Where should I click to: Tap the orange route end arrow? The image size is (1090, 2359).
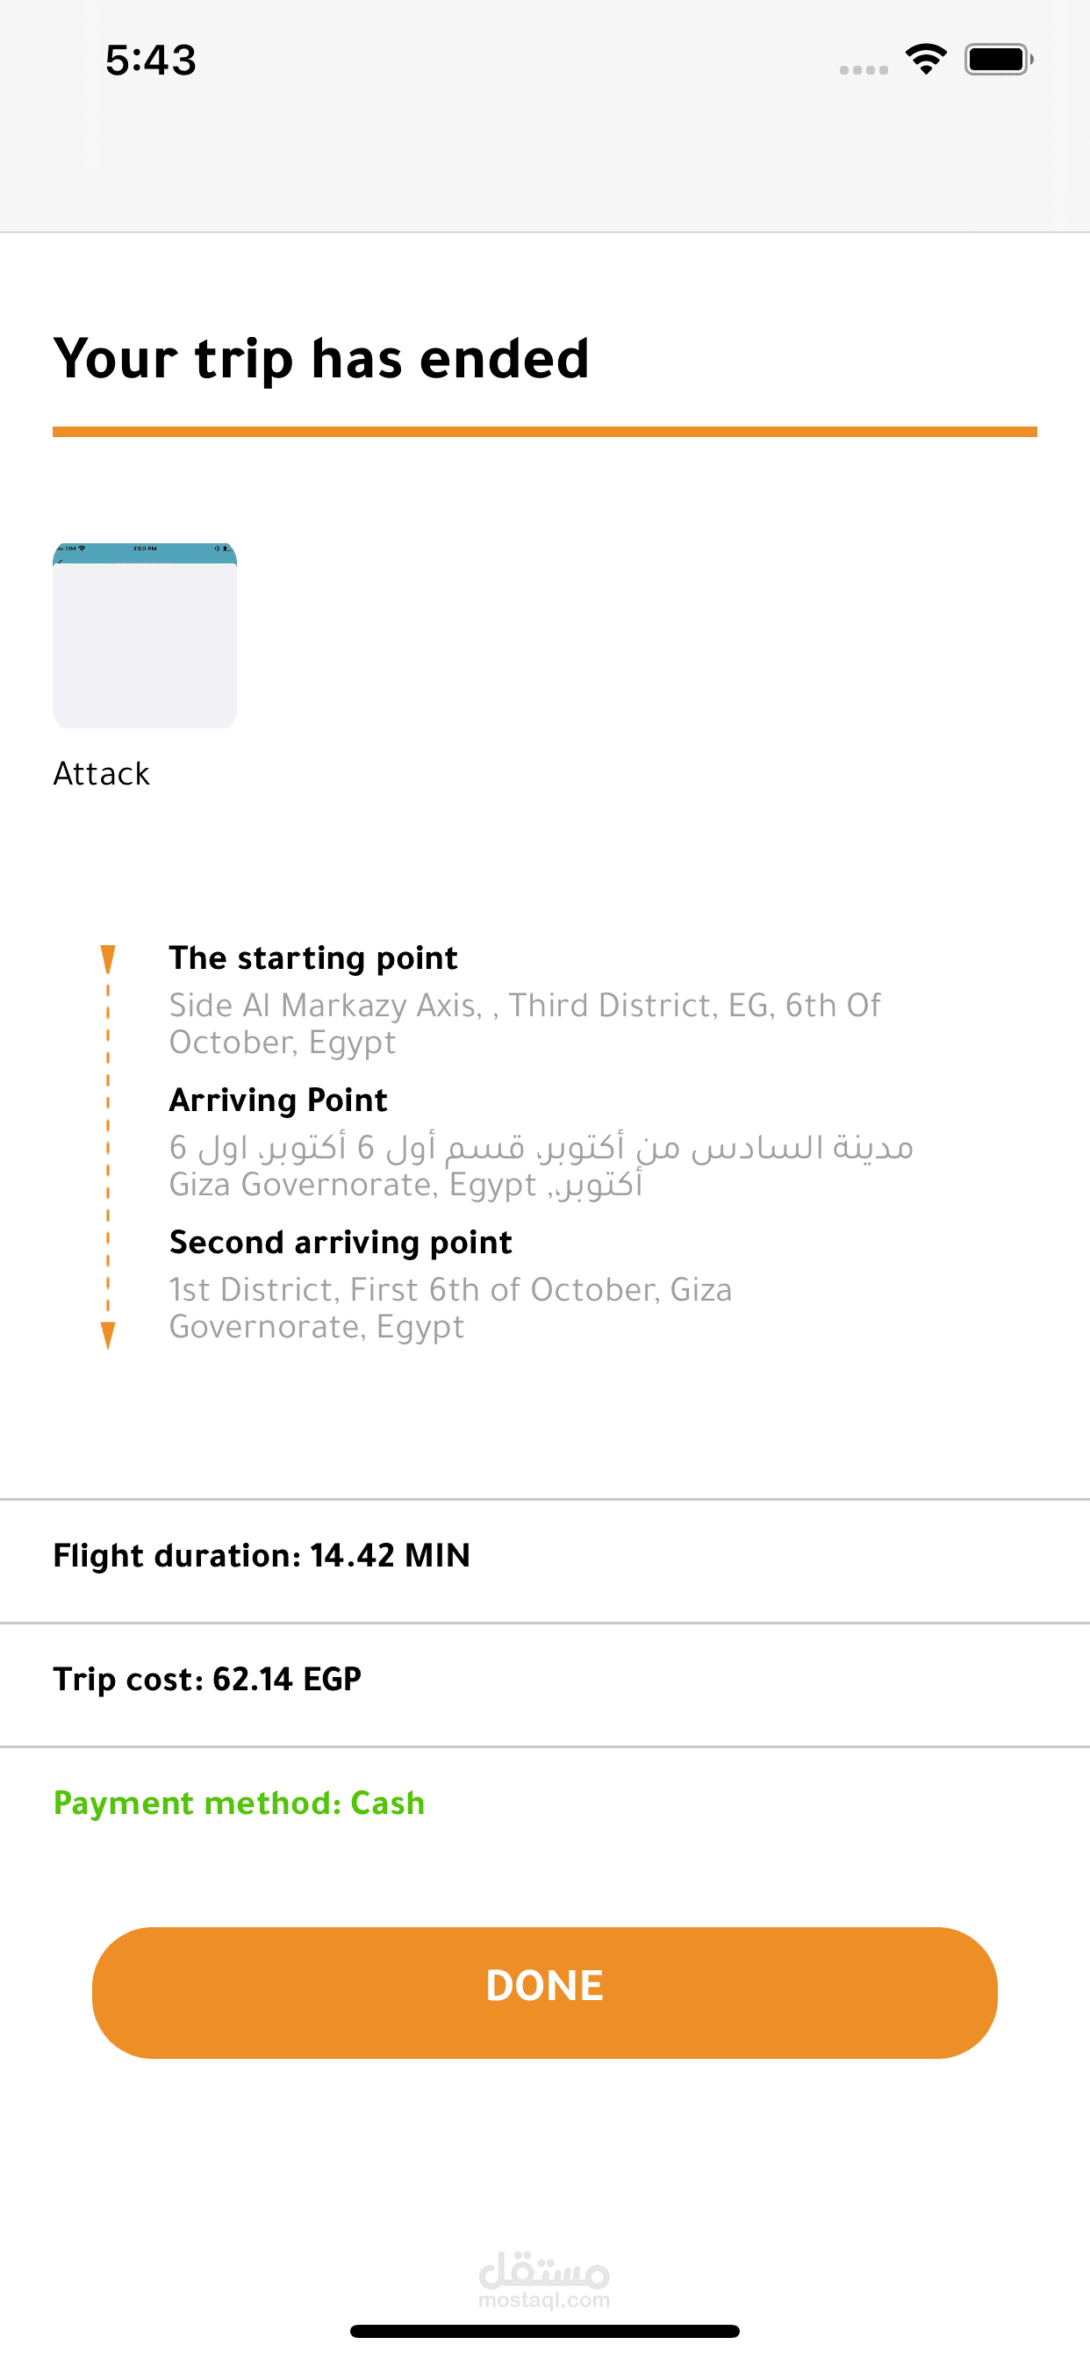tap(108, 1334)
